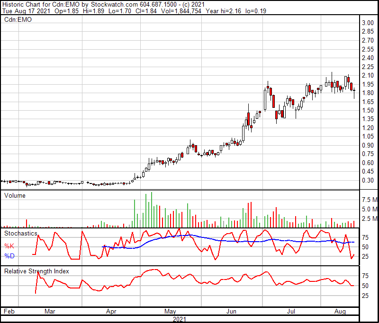
Task: Click the Stockwatch.com chart title text
Action: (91, 4)
